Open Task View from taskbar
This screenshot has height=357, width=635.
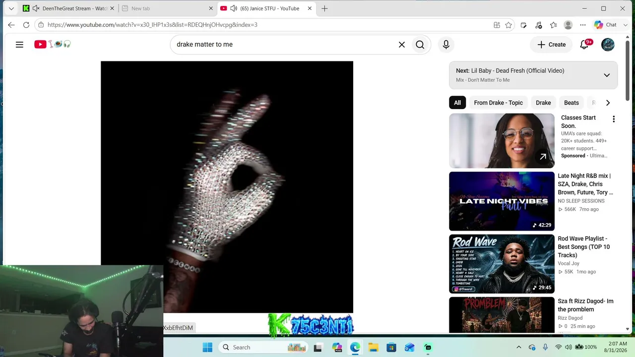point(317,347)
